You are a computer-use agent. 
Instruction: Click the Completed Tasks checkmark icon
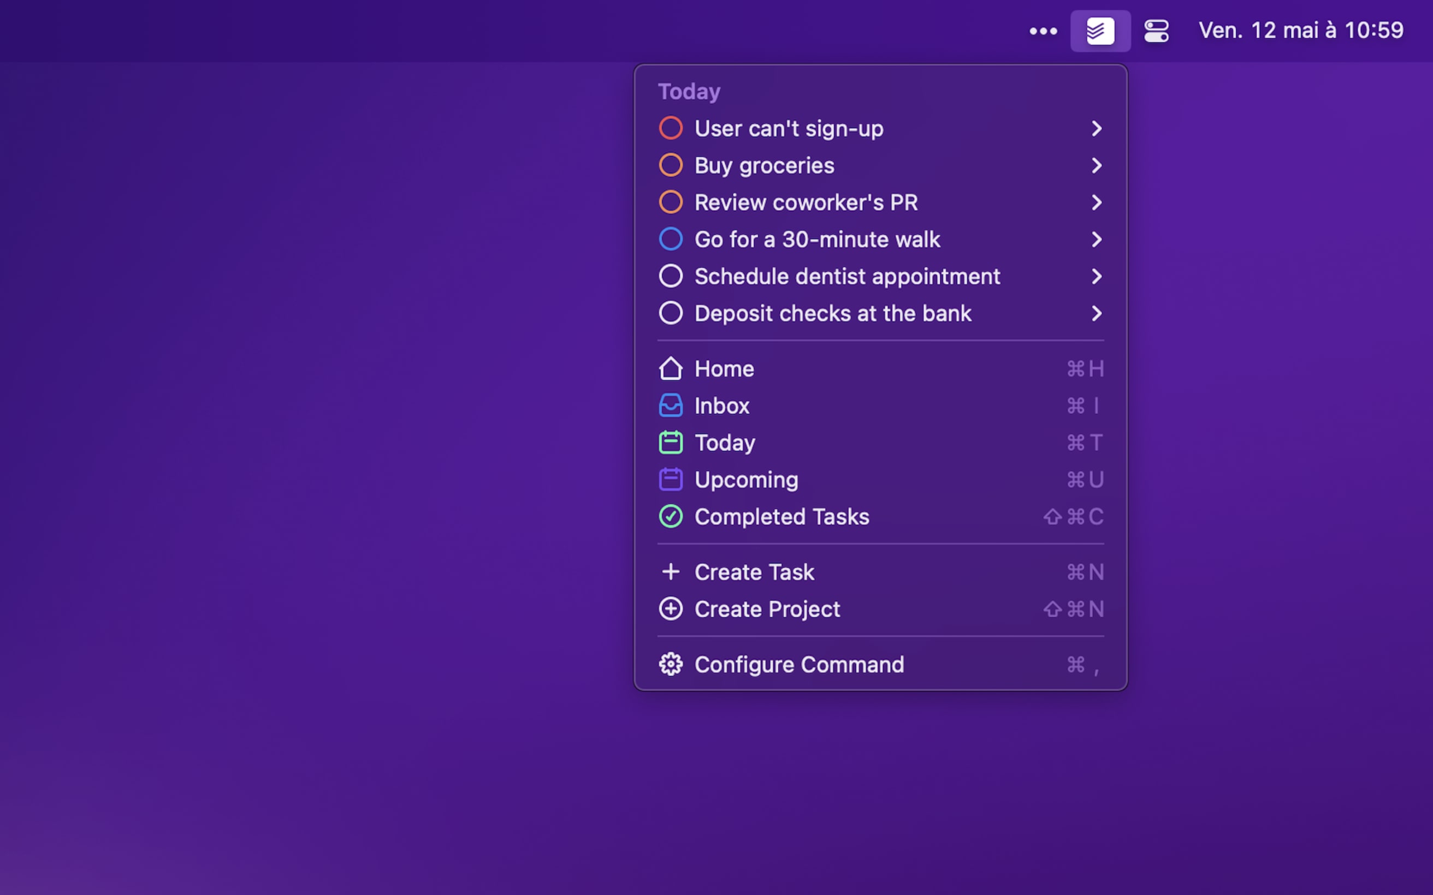(x=670, y=517)
